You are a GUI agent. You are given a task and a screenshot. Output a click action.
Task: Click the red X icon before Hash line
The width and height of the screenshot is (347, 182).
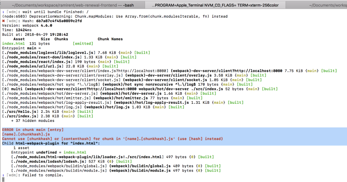[3, 21]
